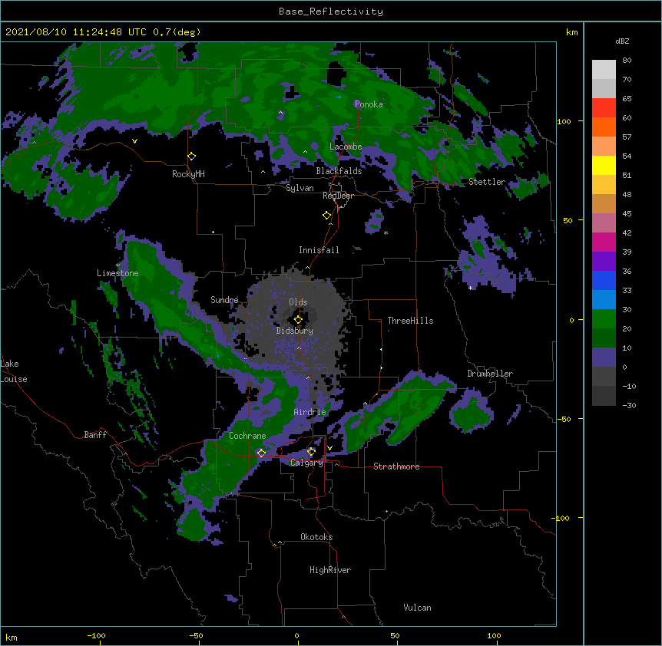
Task: Click the white asterisk next to Limestone
Action: click(118, 265)
